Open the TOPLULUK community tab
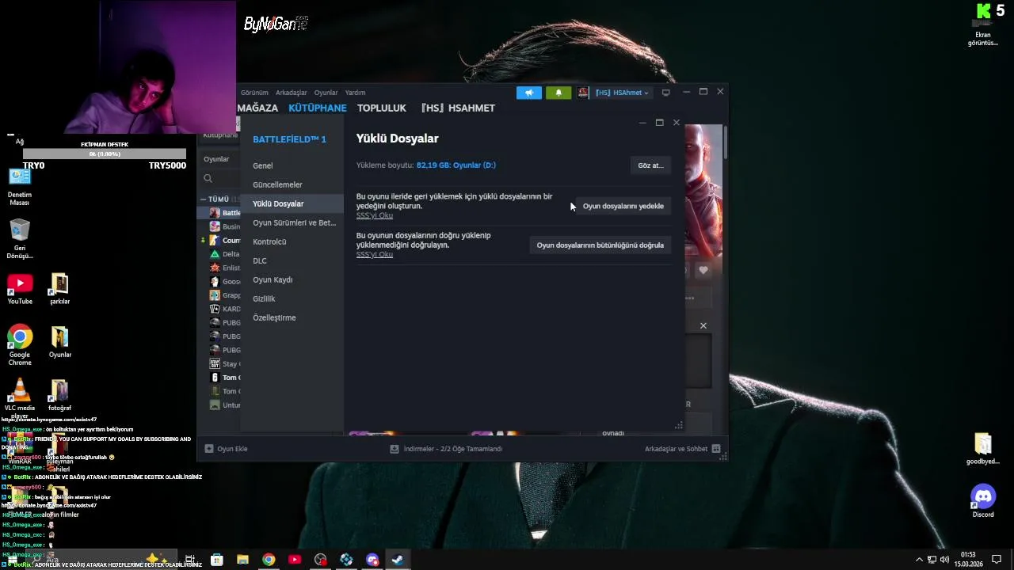1014x570 pixels. tap(381, 108)
